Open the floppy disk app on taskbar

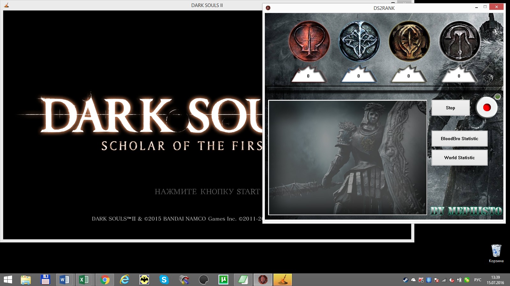(x=46, y=280)
